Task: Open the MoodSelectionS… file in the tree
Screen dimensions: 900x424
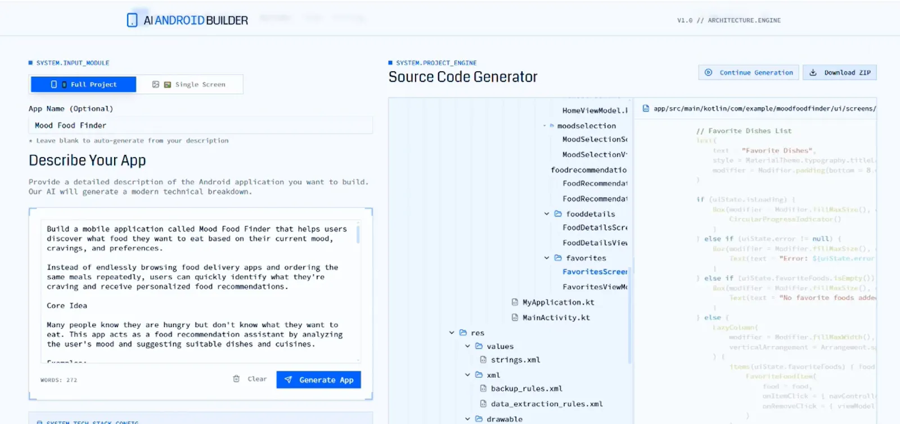Action: pyautogui.click(x=595, y=139)
